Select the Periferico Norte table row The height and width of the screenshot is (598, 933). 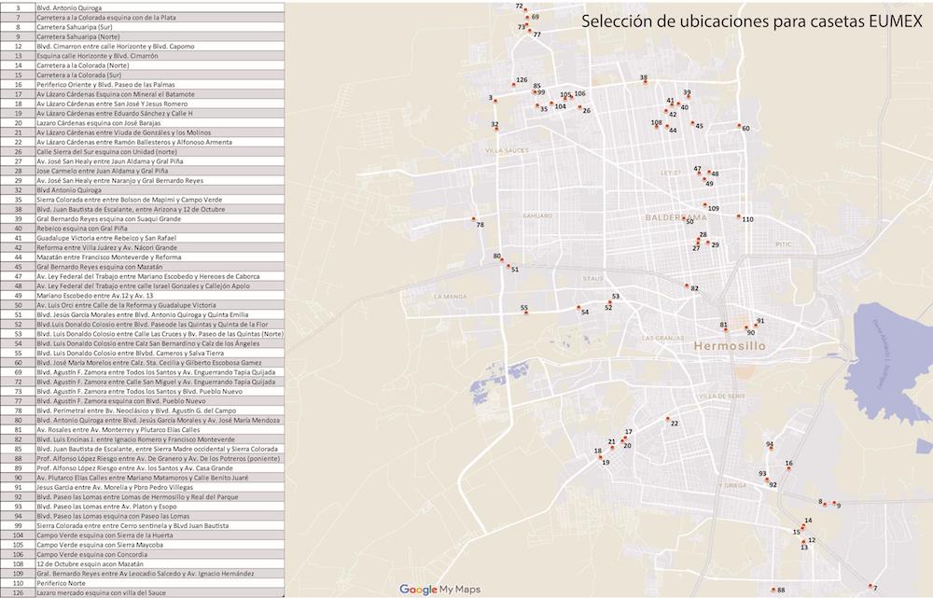click(142, 581)
